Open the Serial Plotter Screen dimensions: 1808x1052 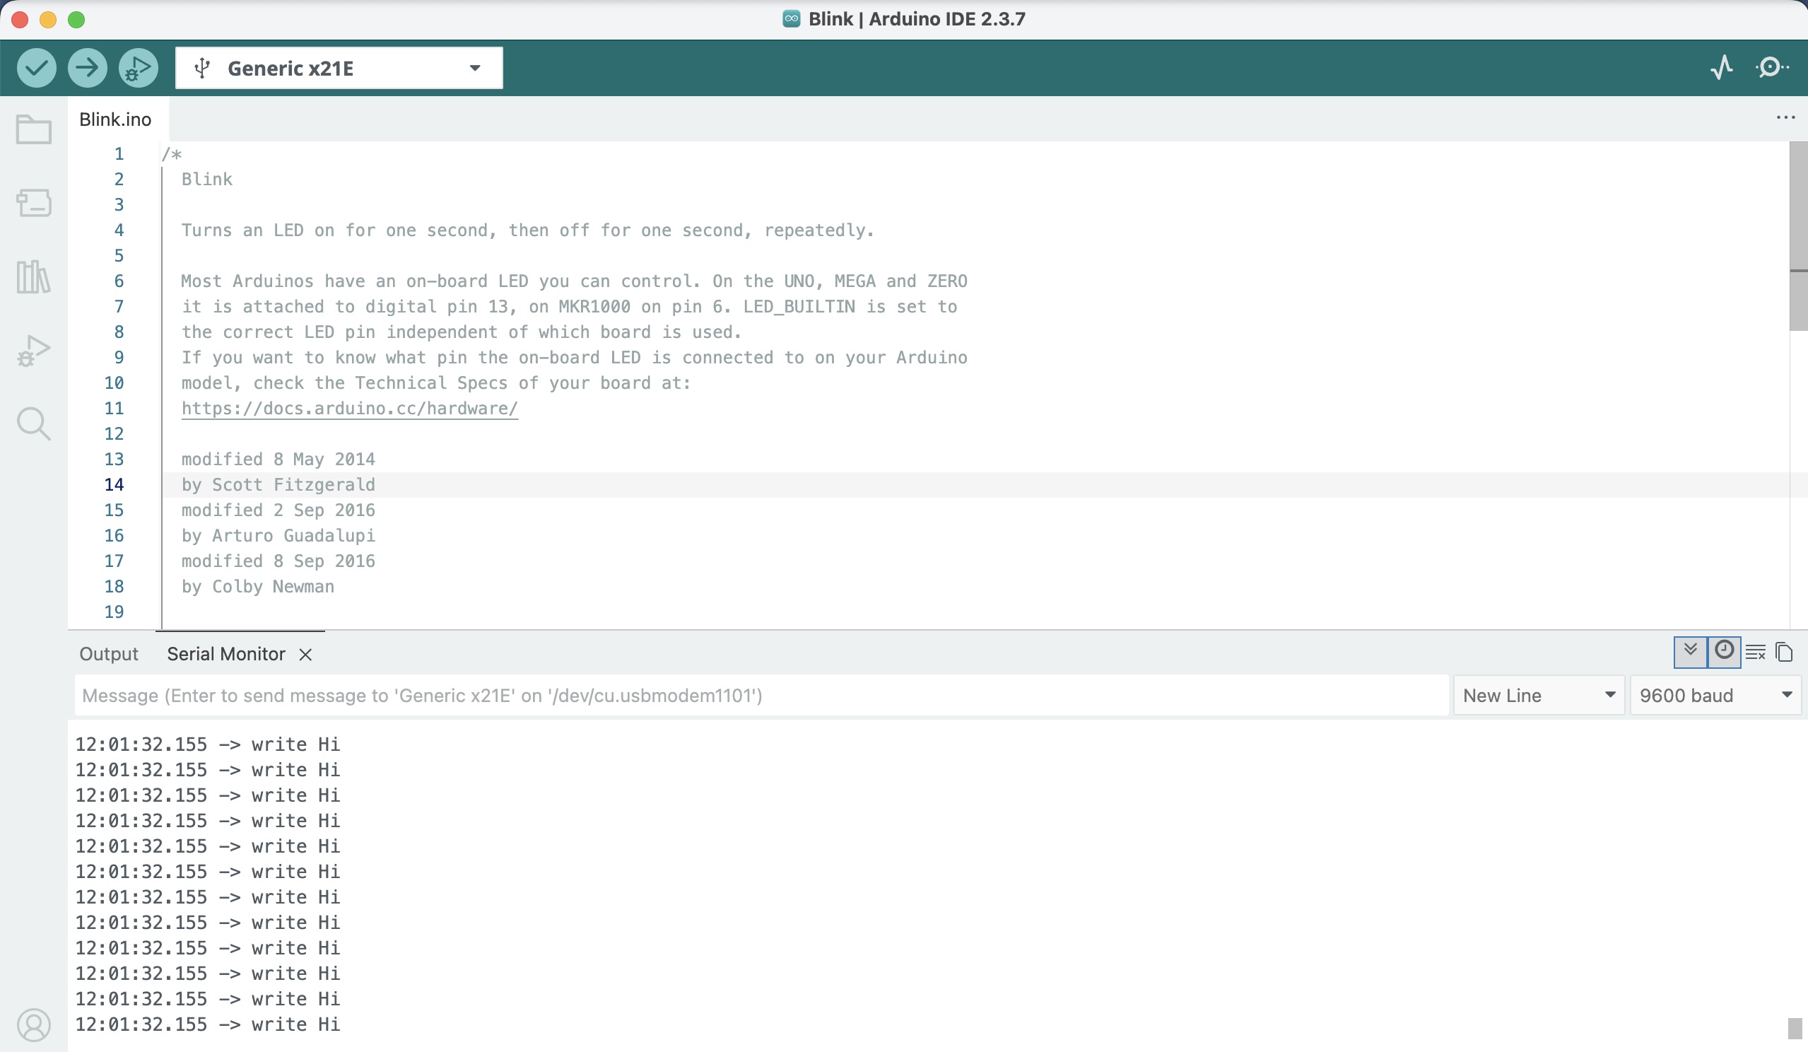(x=1722, y=68)
